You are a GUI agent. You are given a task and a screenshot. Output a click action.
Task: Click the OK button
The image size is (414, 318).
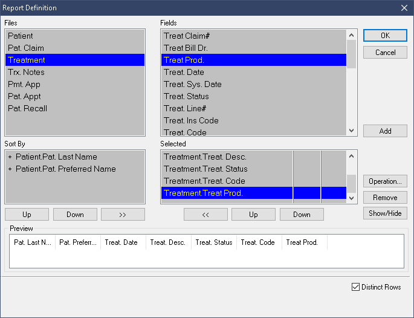385,36
